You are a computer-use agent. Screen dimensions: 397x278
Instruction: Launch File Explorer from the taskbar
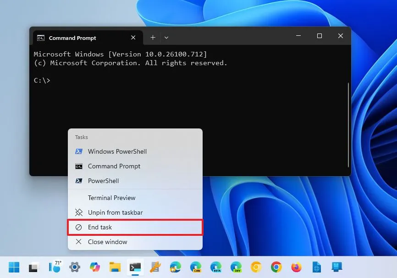coord(115,267)
